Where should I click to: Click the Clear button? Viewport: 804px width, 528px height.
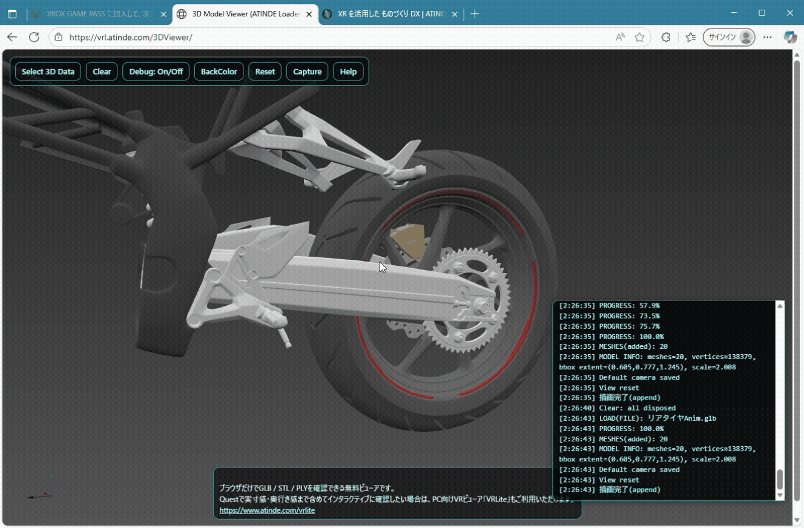coord(102,71)
